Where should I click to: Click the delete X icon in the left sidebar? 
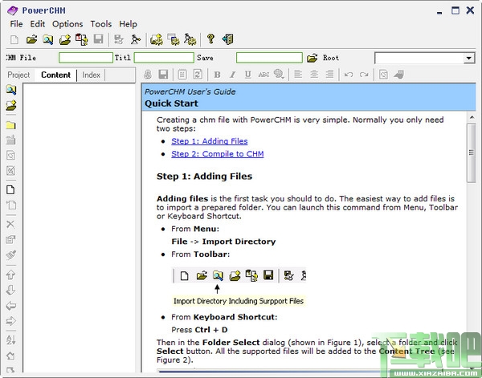click(x=10, y=224)
